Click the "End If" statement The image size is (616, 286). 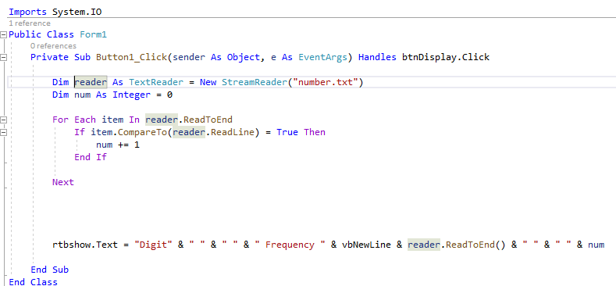(x=91, y=157)
